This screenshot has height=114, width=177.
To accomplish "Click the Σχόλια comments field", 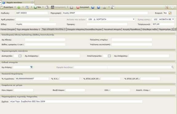I will (76, 102).
